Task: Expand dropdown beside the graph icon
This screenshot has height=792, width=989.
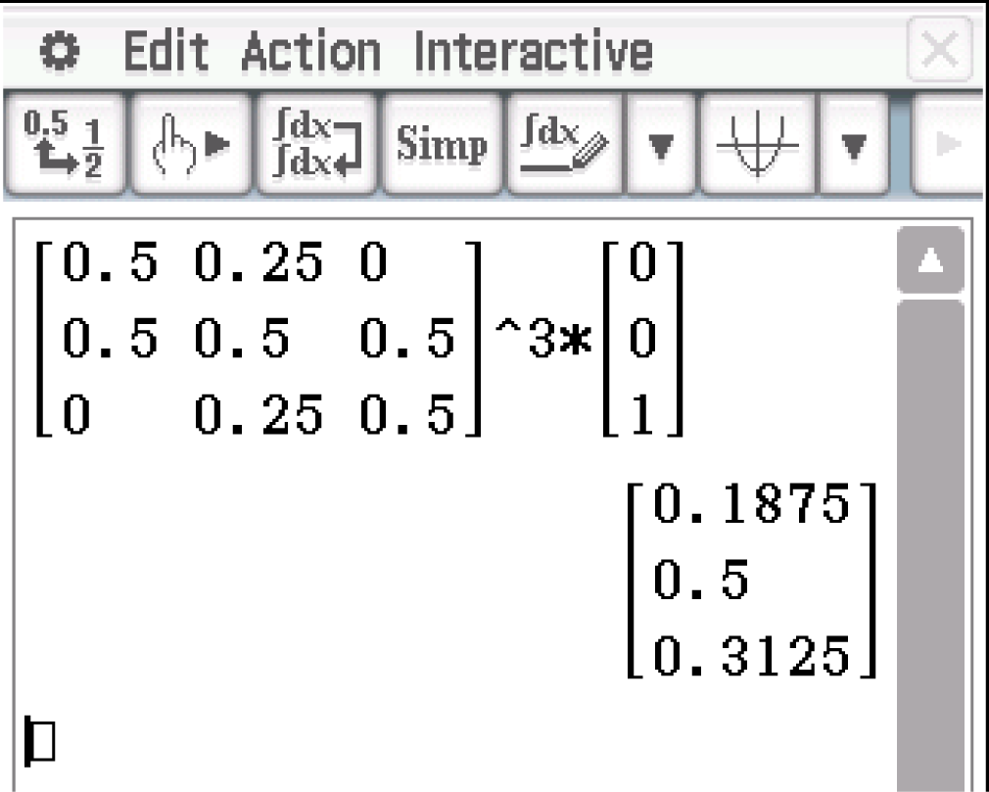Action: (x=854, y=147)
